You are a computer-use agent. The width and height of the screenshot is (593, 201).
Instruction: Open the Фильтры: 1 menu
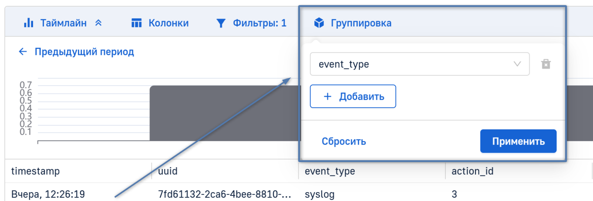259,23
